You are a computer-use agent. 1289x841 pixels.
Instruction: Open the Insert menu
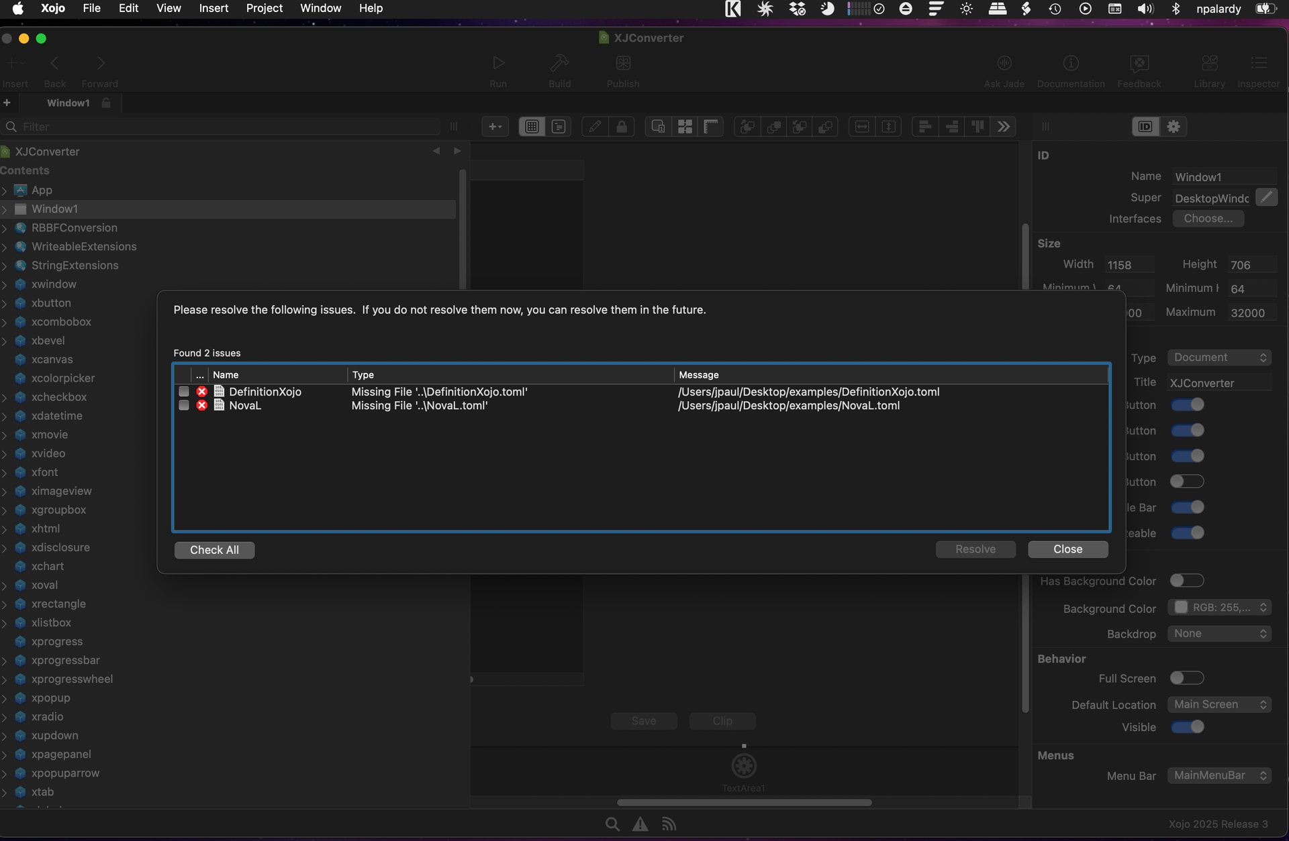point(213,8)
